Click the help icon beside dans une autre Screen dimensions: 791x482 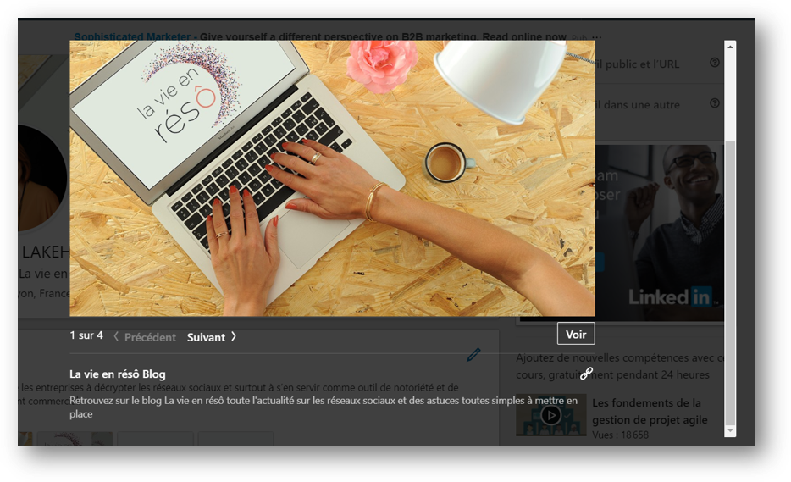click(x=714, y=103)
